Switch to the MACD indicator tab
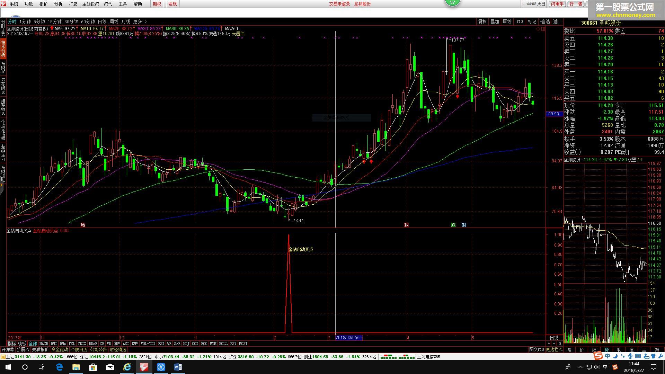The width and height of the screenshot is (665, 374). coord(44,344)
